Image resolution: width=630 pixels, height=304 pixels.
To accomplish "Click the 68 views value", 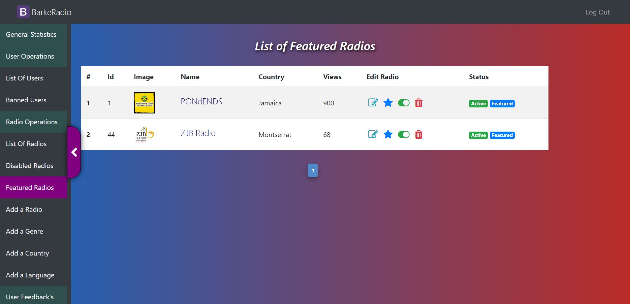I will [327, 135].
